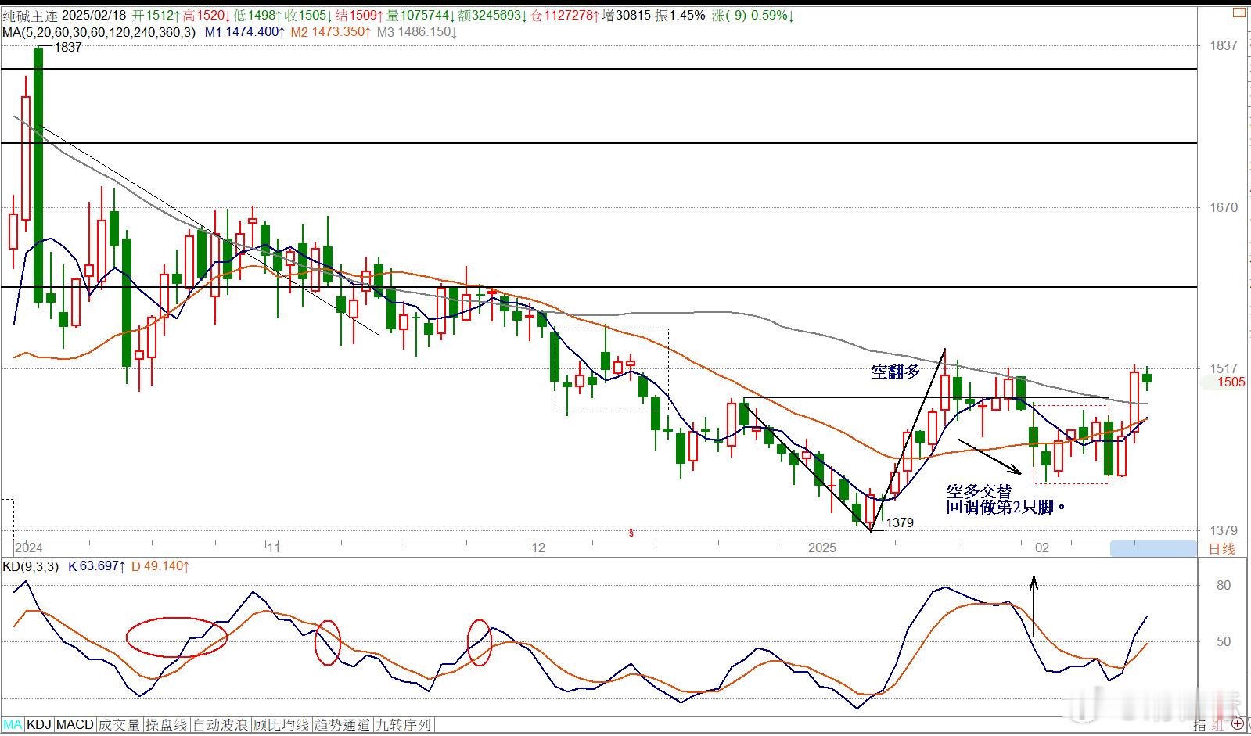
Task: Open the 日线 period selector
Action: (x=1222, y=548)
